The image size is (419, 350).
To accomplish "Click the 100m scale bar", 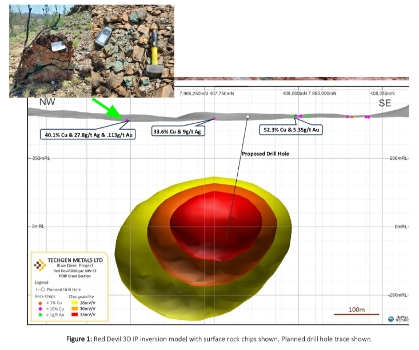I will coord(357,312).
